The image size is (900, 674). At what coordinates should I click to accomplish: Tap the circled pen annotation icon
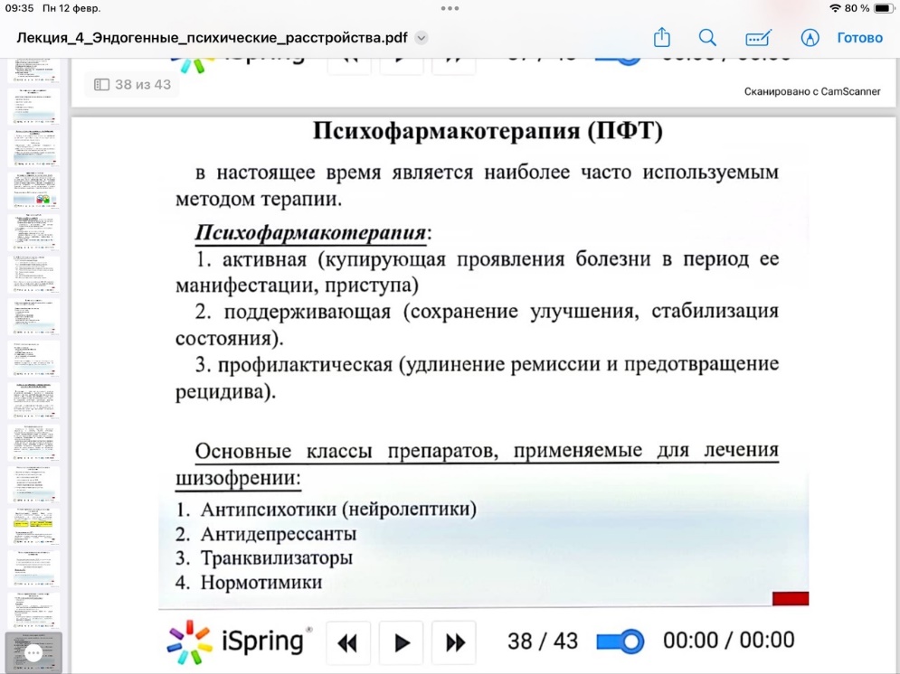(x=810, y=38)
